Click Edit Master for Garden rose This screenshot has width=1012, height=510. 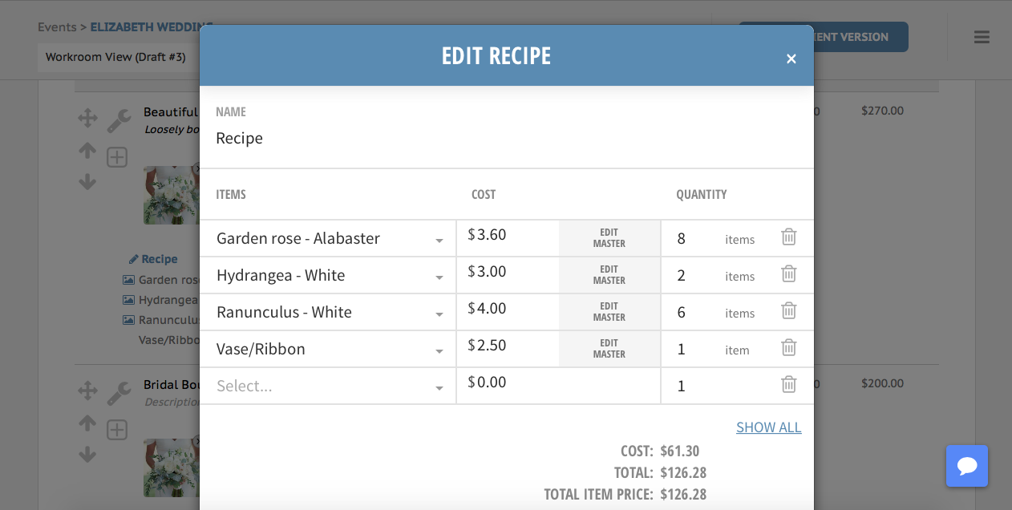609,238
